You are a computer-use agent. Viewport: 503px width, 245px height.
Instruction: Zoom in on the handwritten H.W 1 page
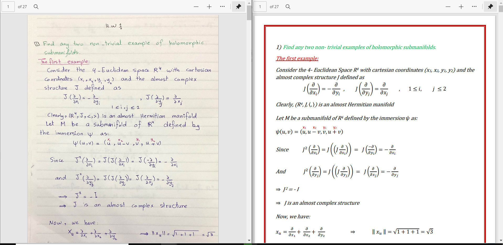pos(209,7)
